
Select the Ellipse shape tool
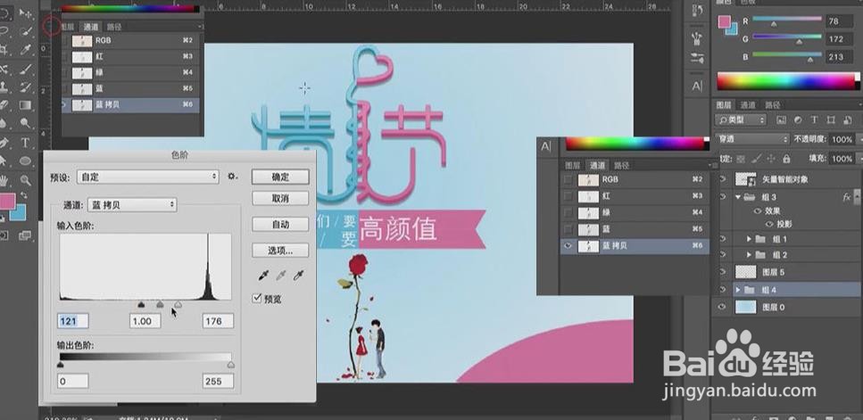(26, 161)
